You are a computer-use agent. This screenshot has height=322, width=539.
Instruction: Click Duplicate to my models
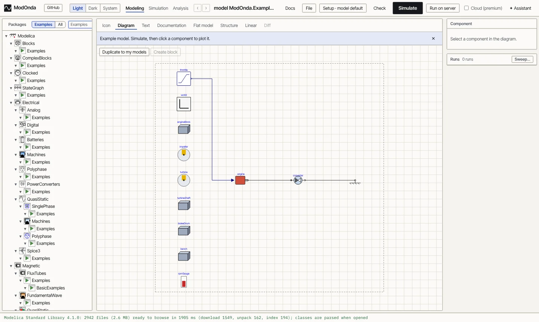[x=124, y=52]
